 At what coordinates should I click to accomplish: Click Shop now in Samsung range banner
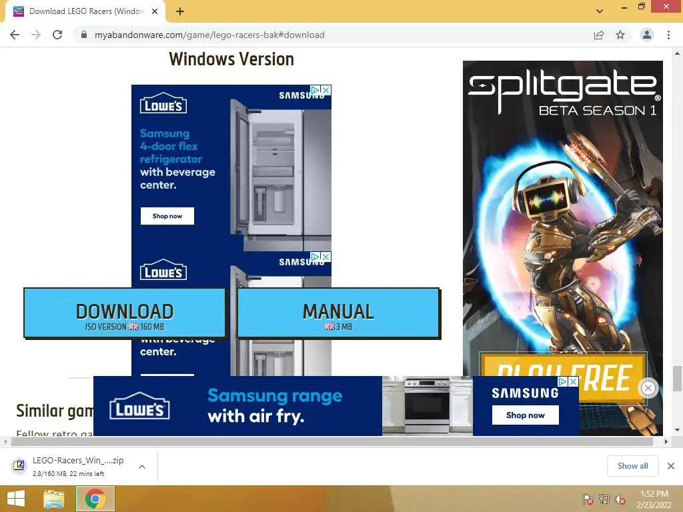(526, 415)
